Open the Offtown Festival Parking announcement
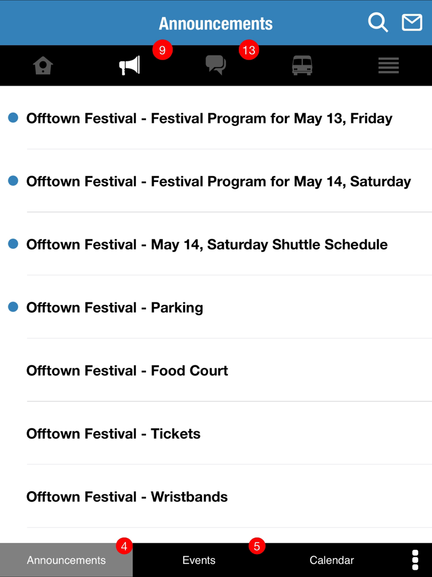This screenshot has width=432, height=577. pos(114,308)
